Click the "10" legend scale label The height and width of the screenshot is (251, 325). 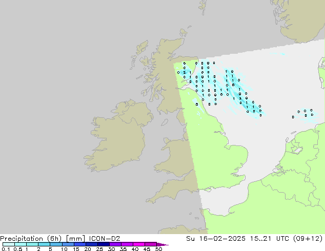(64, 249)
